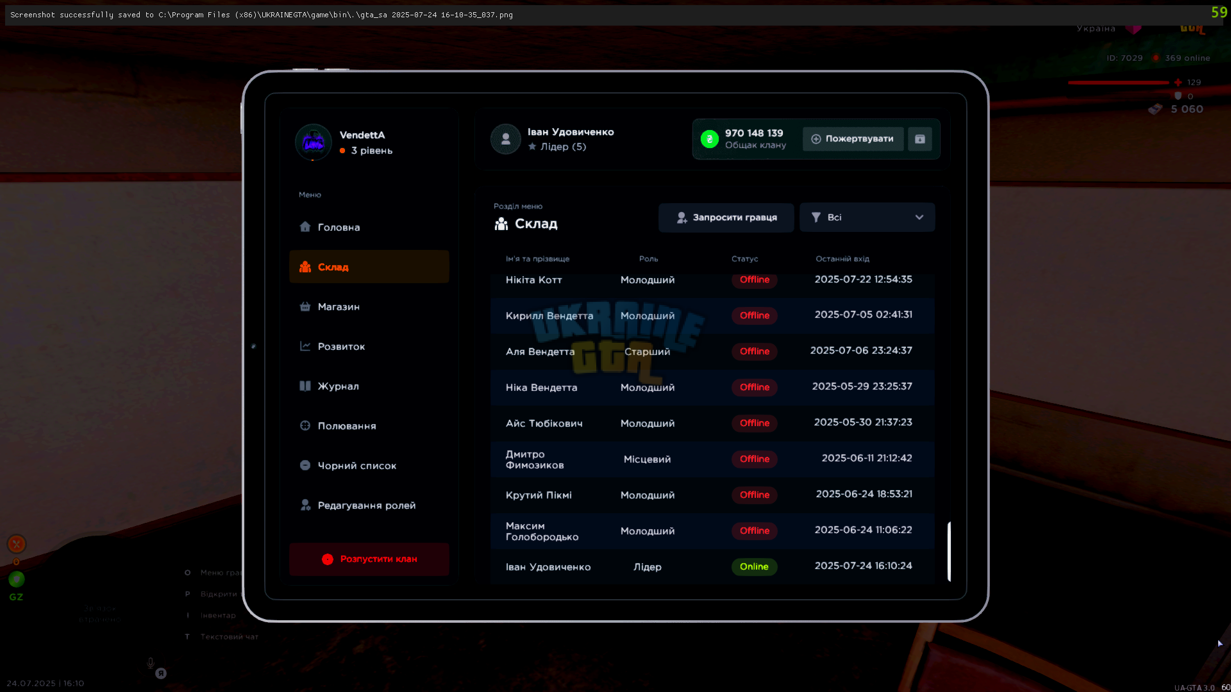Click the Лідер role in last row
The width and height of the screenshot is (1231, 692).
[x=647, y=567]
